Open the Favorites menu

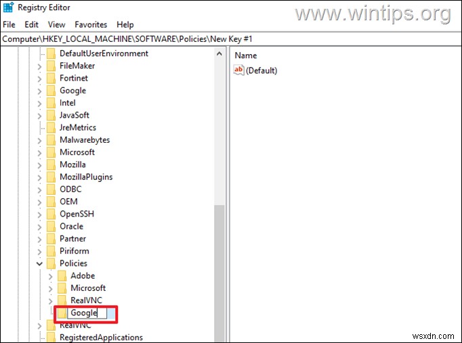[91, 25]
